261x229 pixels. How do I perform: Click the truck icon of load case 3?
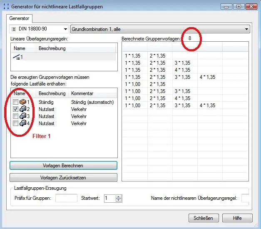(23, 116)
